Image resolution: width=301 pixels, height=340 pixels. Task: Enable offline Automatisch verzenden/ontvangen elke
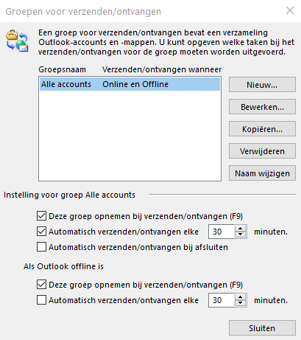[x=41, y=300]
